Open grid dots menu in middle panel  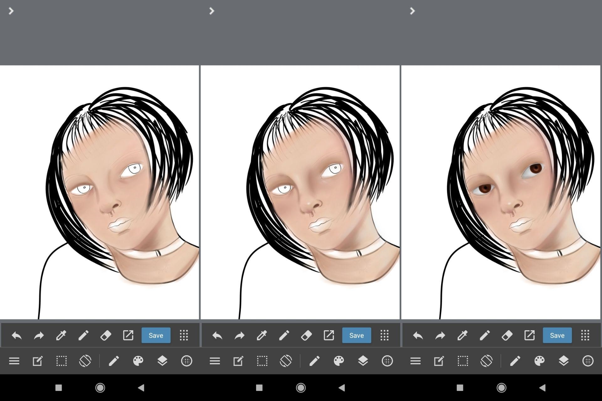point(385,335)
